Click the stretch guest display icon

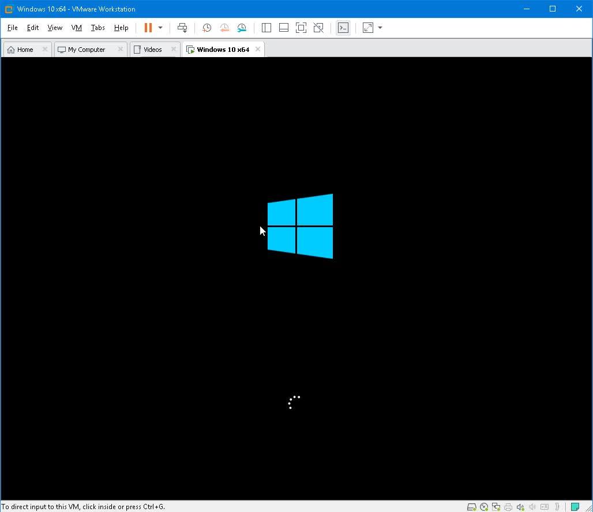[368, 28]
